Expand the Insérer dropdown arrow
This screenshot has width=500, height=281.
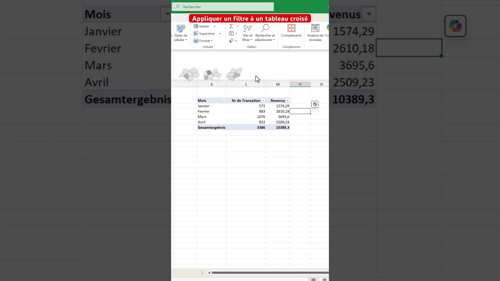[x=214, y=27]
